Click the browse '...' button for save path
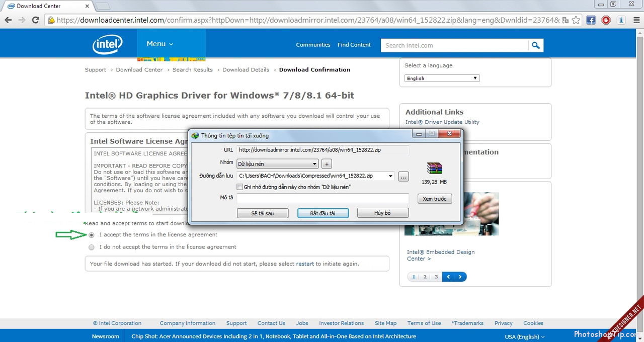The width and height of the screenshot is (644, 342). click(403, 177)
